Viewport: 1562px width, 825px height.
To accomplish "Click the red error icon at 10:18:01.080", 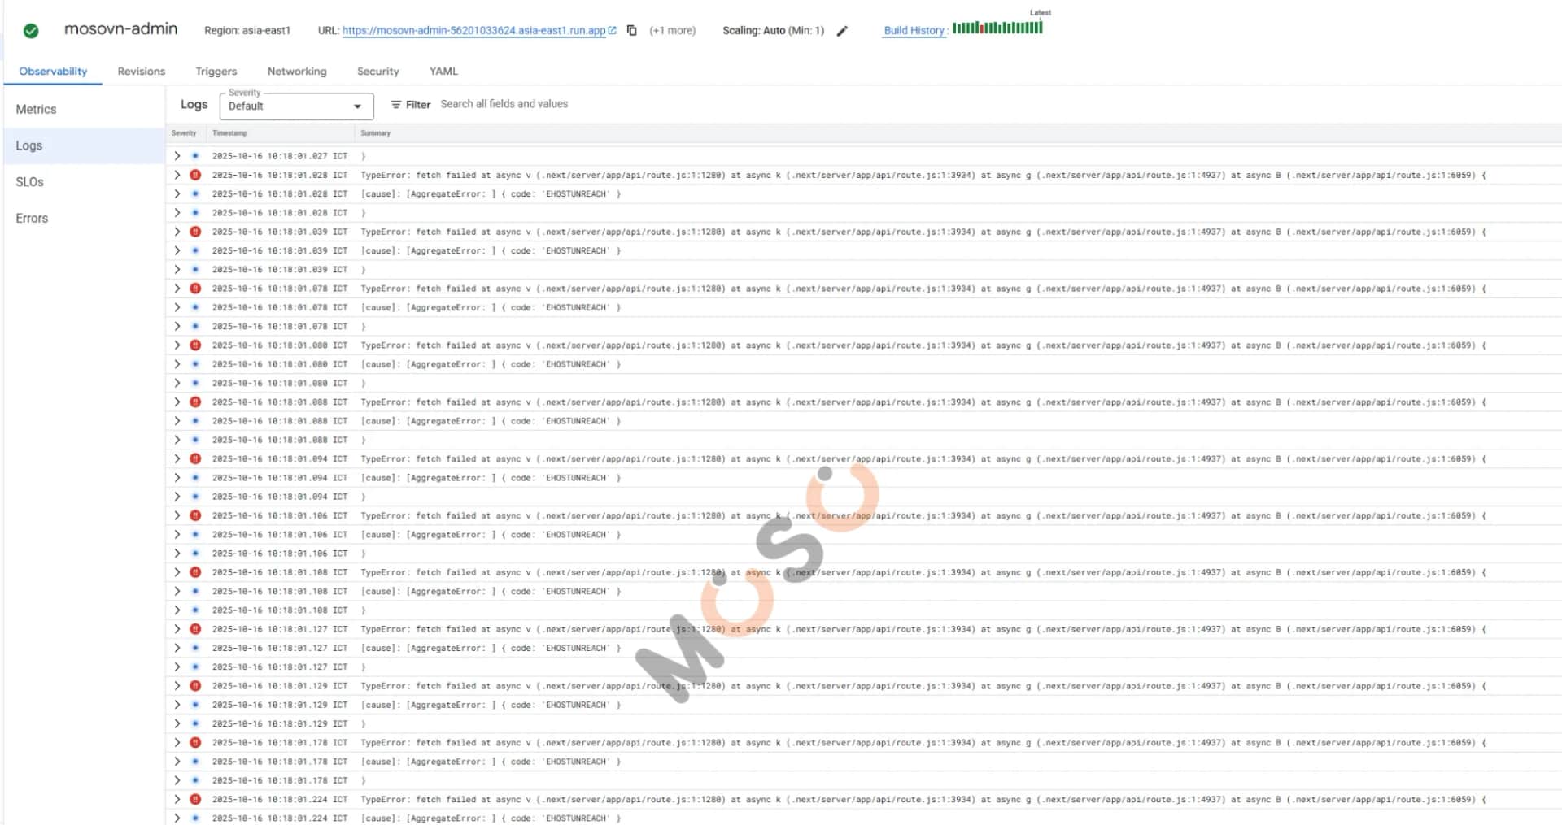I will tap(195, 345).
